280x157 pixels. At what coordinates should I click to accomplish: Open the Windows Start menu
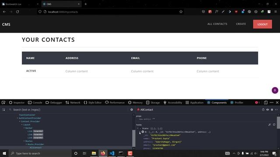[4, 153]
